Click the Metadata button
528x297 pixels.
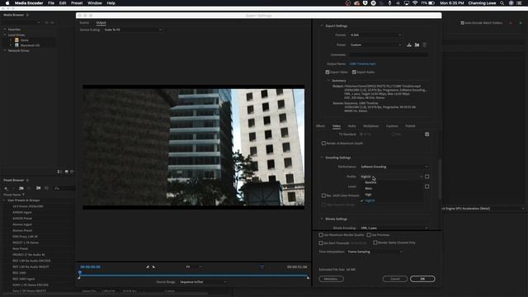tap(332, 279)
